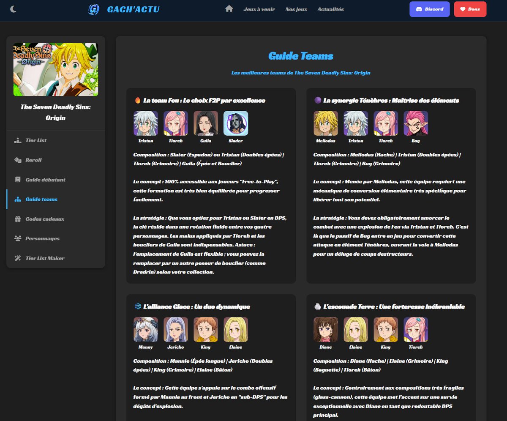Image resolution: width=507 pixels, height=421 pixels.
Task: Open Guide débutant via its book icon
Action: point(18,179)
